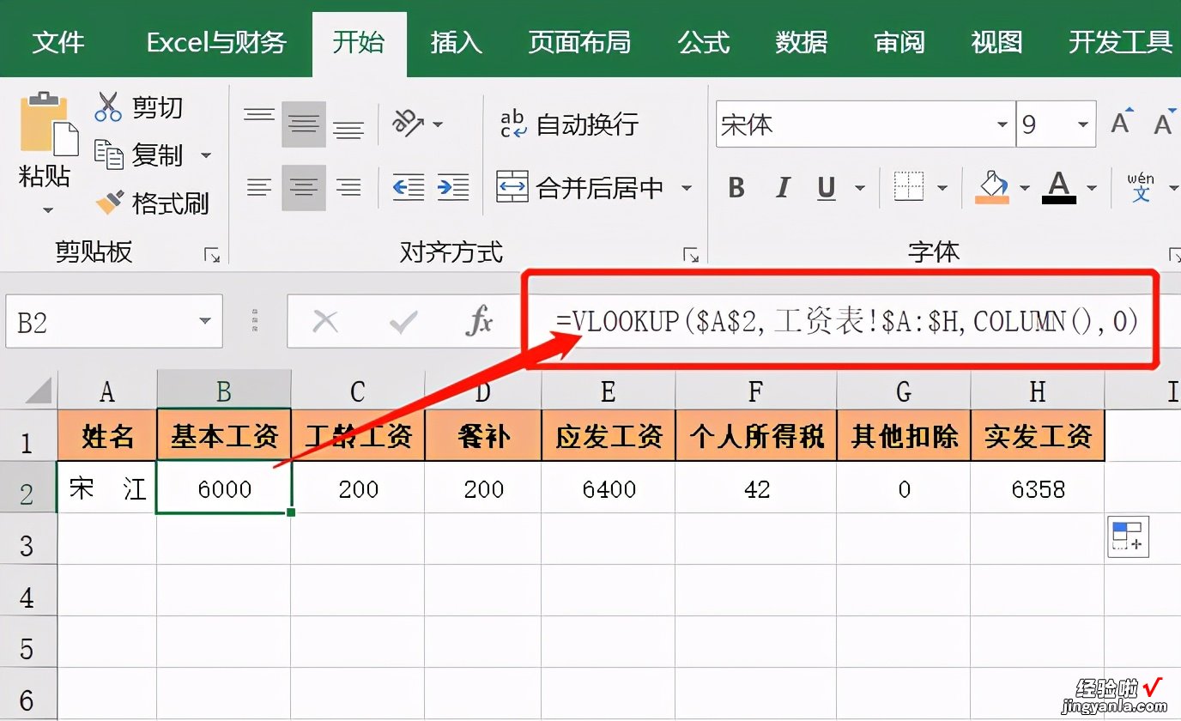The image size is (1181, 721).
Task: Decrease indent of cell
Action: coord(409,187)
